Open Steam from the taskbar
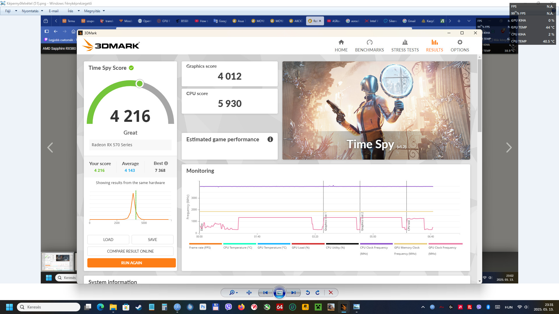 [x=139, y=307]
